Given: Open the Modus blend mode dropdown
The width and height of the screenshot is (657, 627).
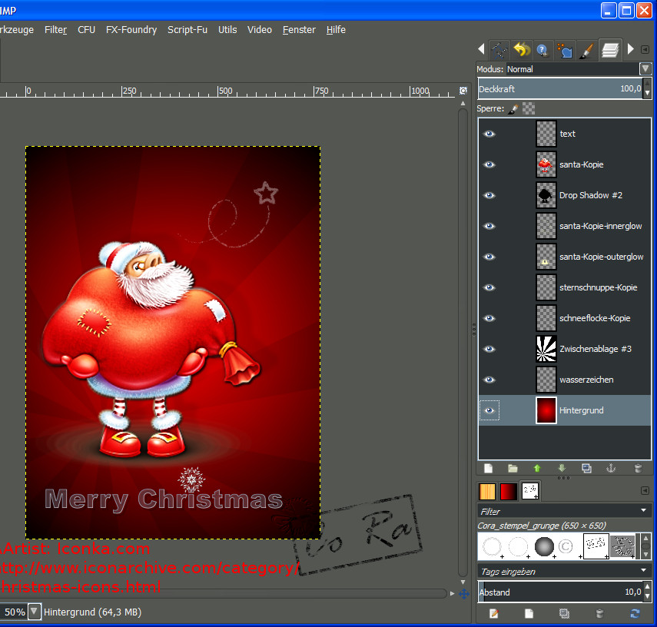Looking at the screenshot, I should tap(645, 69).
